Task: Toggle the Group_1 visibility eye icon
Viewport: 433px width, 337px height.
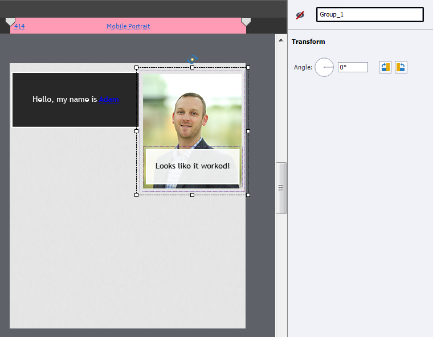Action: (300, 15)
